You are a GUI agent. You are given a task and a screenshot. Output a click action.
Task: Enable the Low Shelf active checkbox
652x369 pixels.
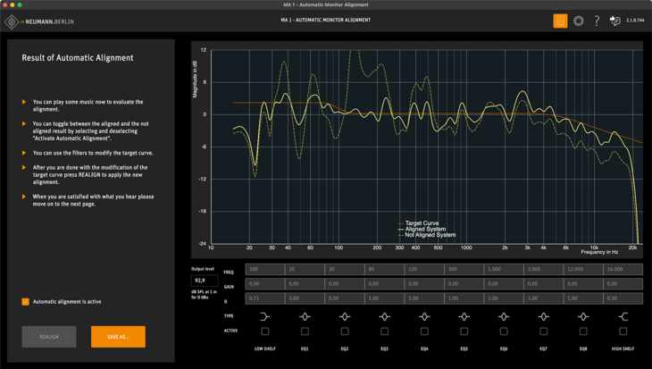265,331
